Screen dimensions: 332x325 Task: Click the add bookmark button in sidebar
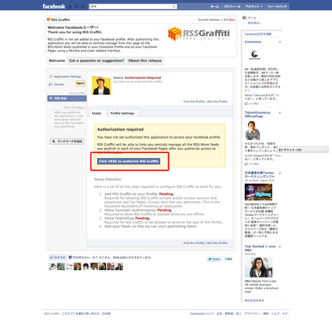[x=67, y=141]
